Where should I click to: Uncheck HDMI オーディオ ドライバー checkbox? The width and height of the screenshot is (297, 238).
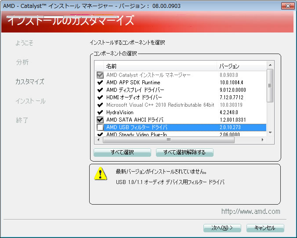click(100, 97)
